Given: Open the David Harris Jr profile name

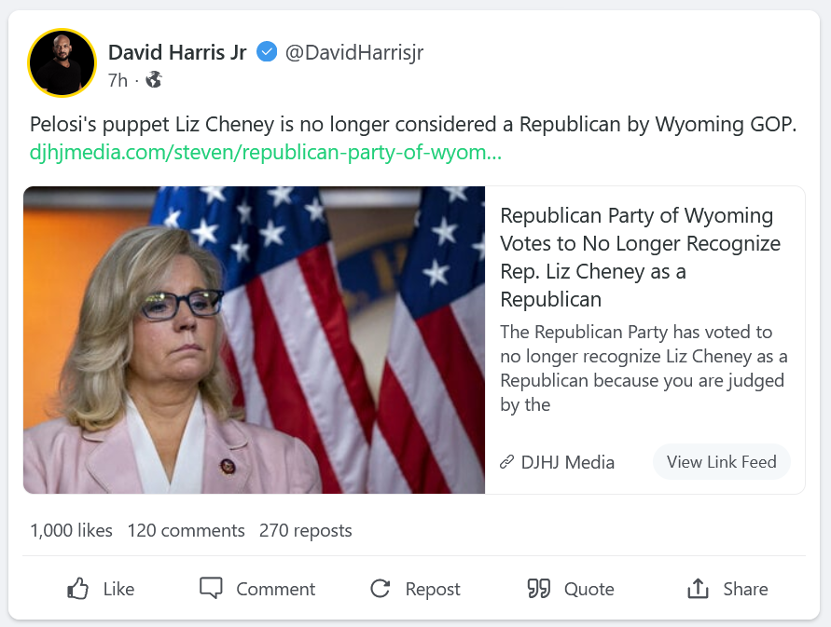Looking at the screenshot, I should [x=177, y=52].
